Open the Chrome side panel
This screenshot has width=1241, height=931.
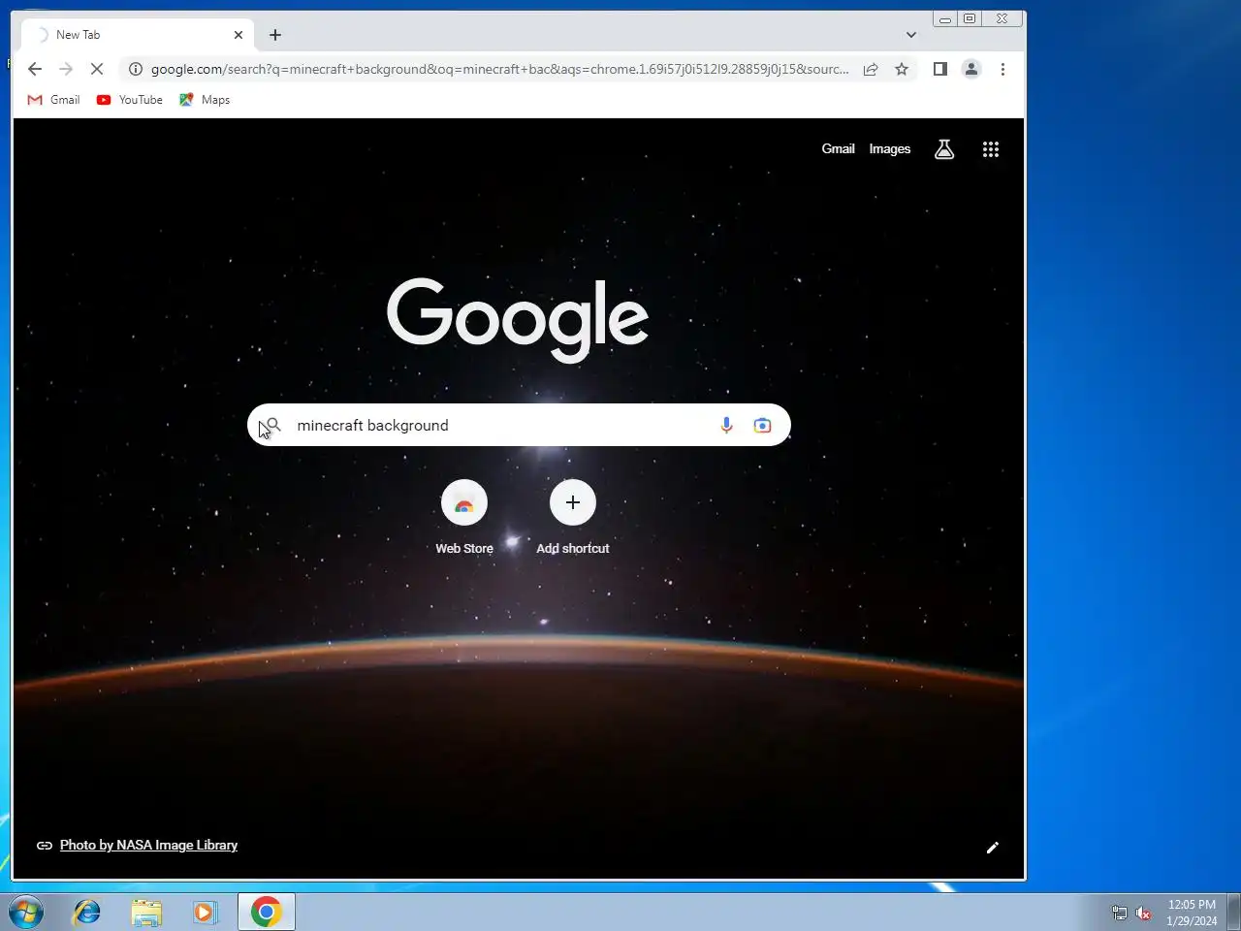pos(939,69)
